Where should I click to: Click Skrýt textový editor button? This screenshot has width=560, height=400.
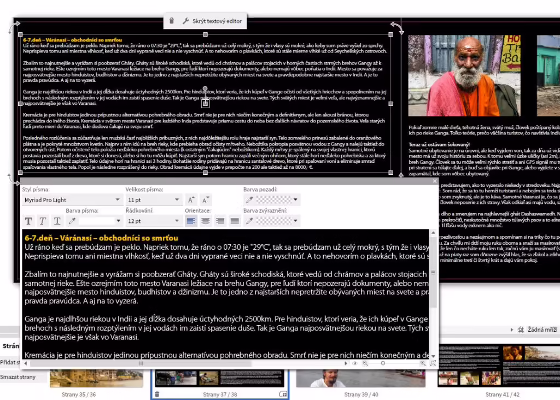point(212,21)
